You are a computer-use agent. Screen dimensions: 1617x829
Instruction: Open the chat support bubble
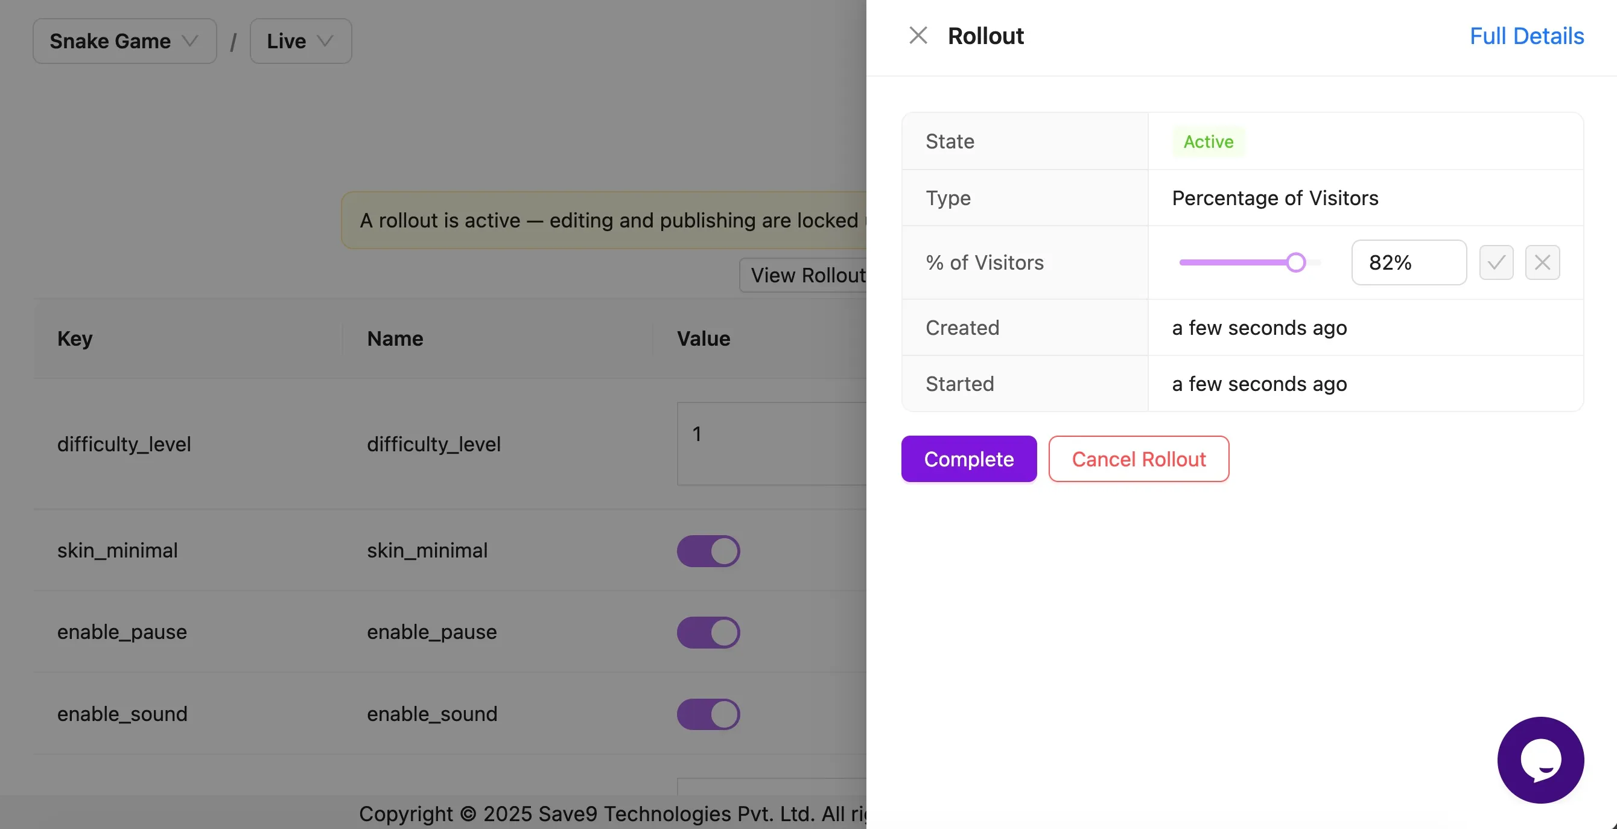pos(1540,760)
